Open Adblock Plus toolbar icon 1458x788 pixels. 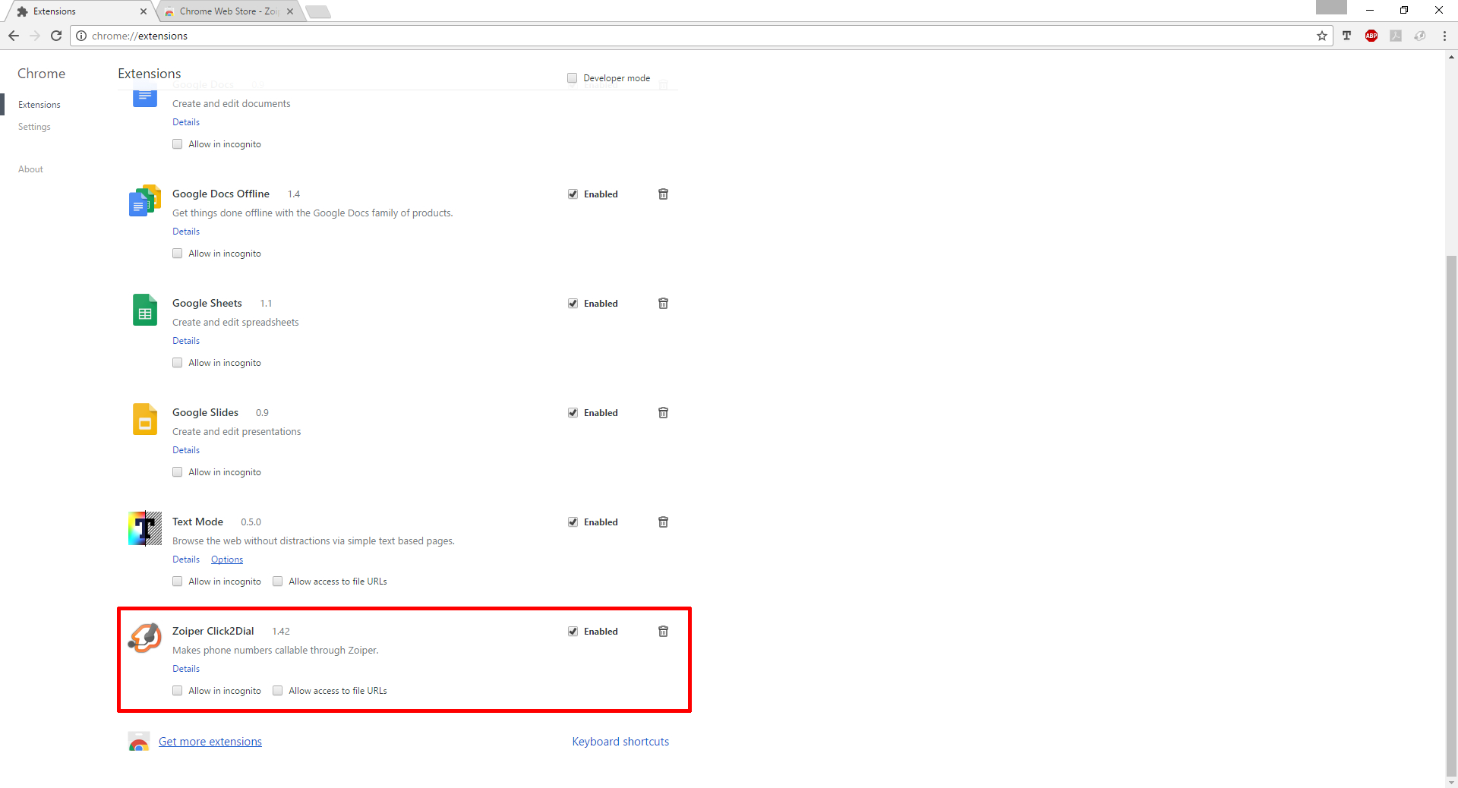1371,36
